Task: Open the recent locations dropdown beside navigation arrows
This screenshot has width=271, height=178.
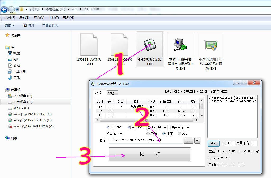Action: pos(17,10)
